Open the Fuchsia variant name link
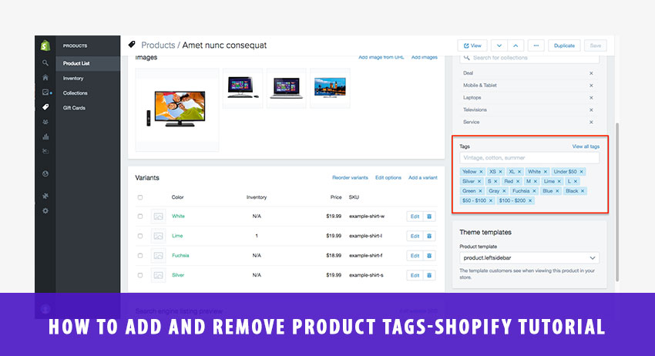Viewport: 655px width, 356px height. [x=180, y=255]
